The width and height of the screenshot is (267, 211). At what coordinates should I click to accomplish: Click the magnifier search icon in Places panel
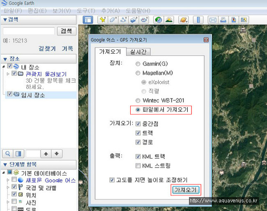(x=7, y=154)
